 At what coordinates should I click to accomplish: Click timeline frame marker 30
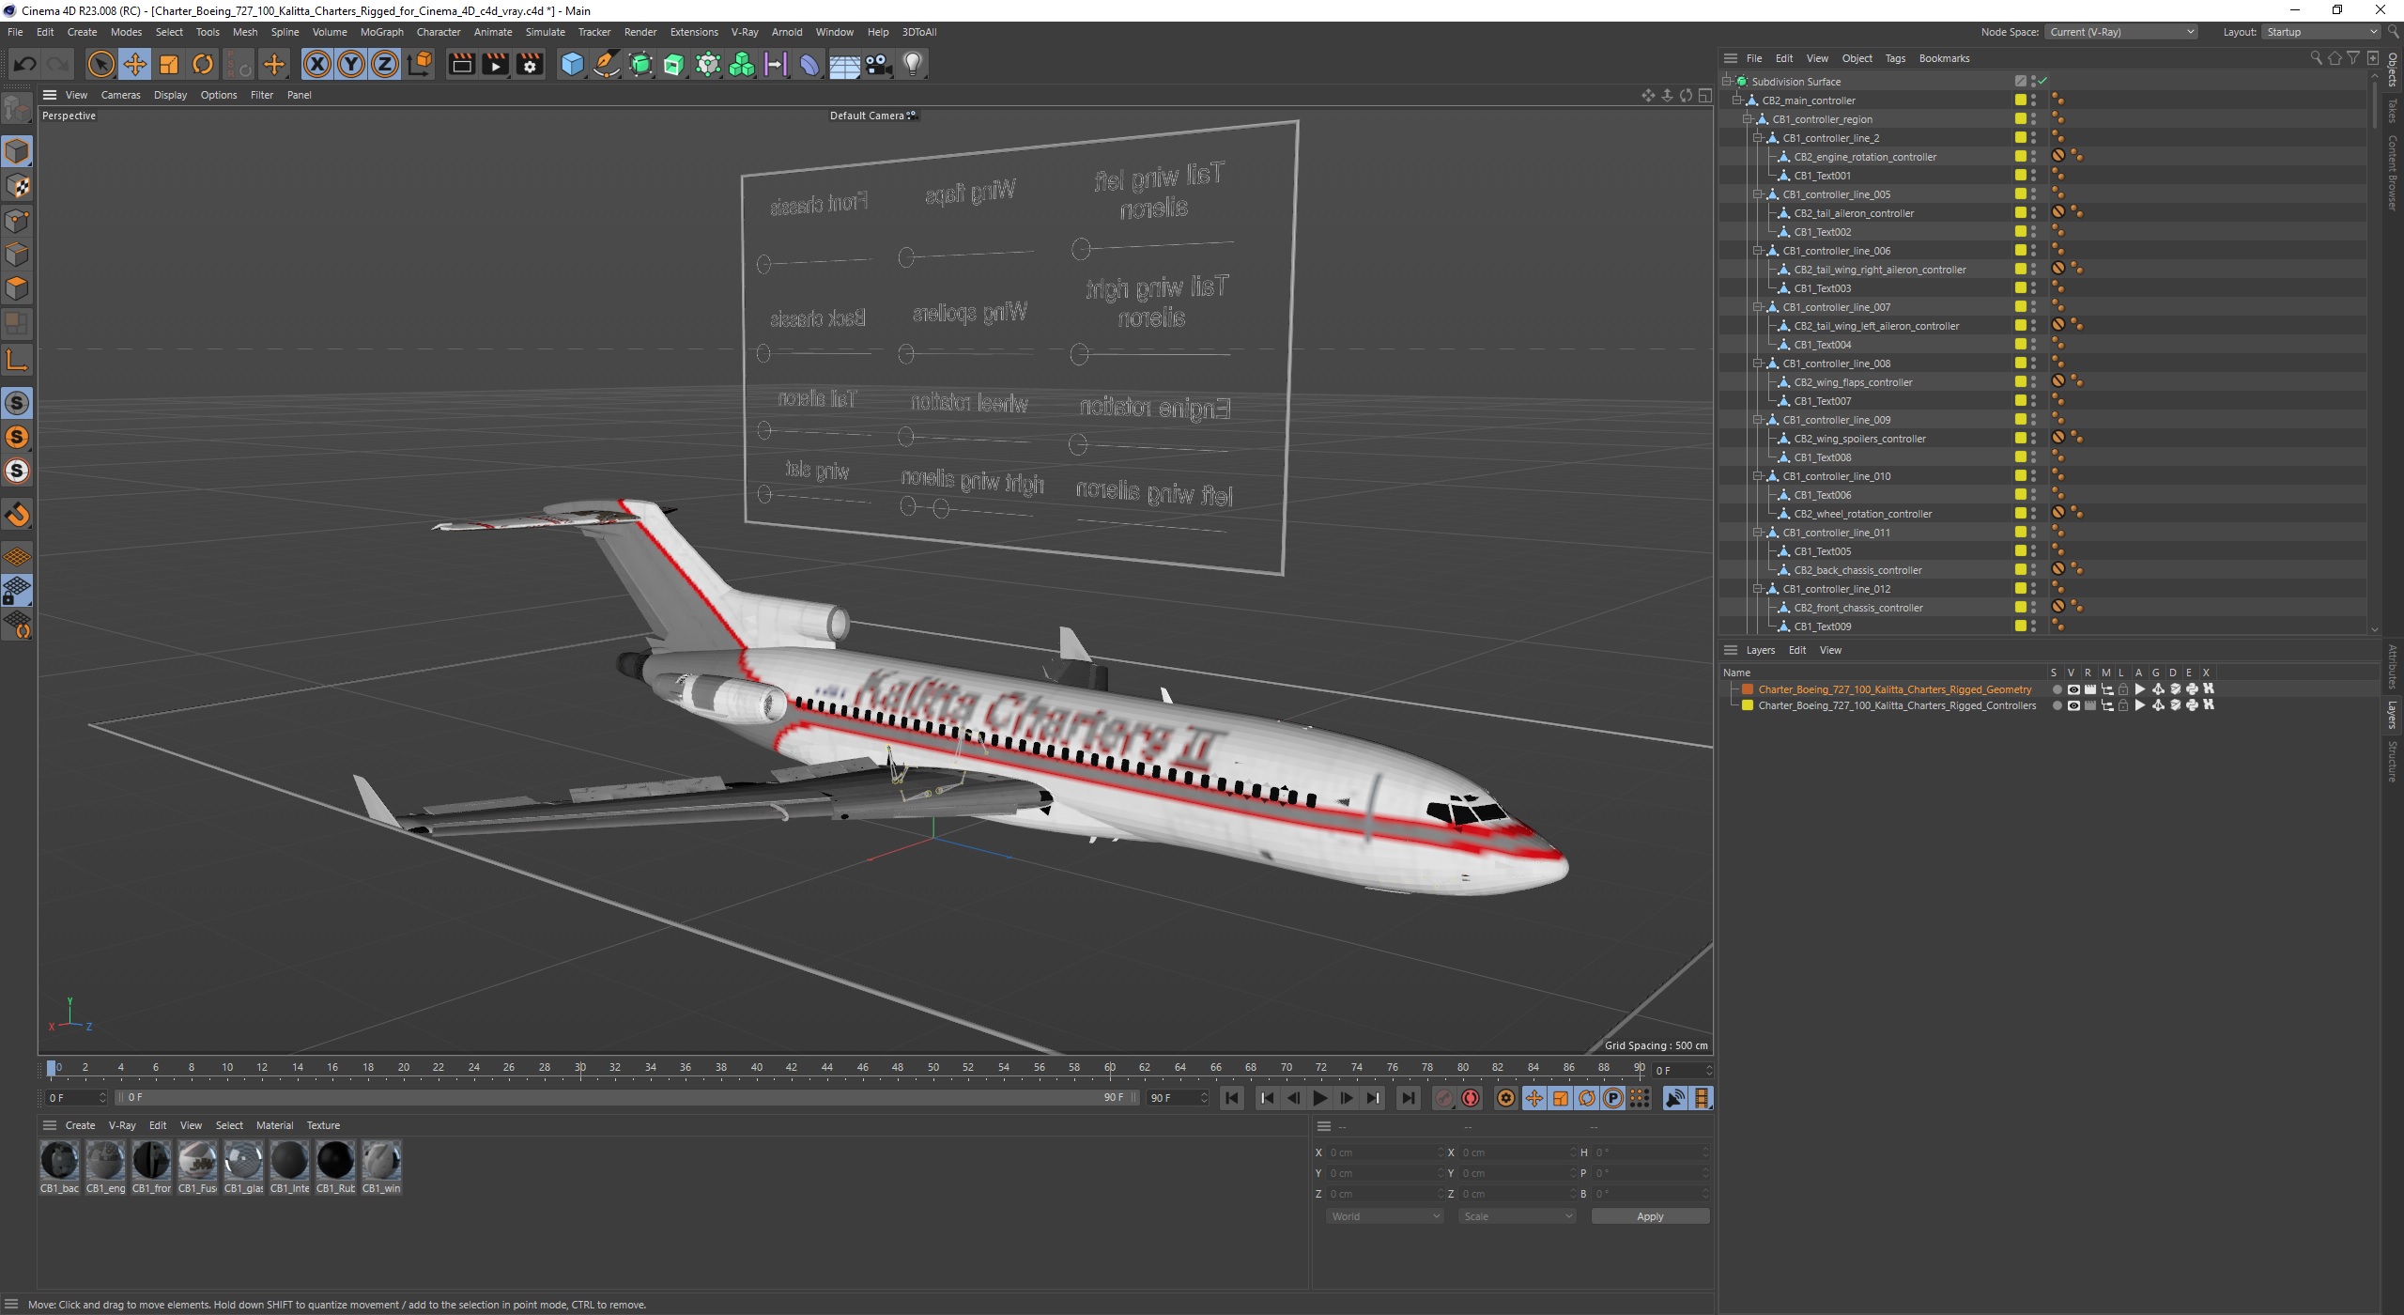(x=580, y=1067)
